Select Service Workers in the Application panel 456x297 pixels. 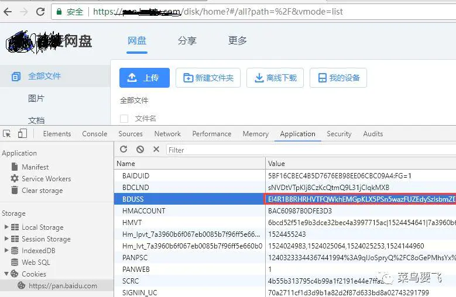(46, 178)
